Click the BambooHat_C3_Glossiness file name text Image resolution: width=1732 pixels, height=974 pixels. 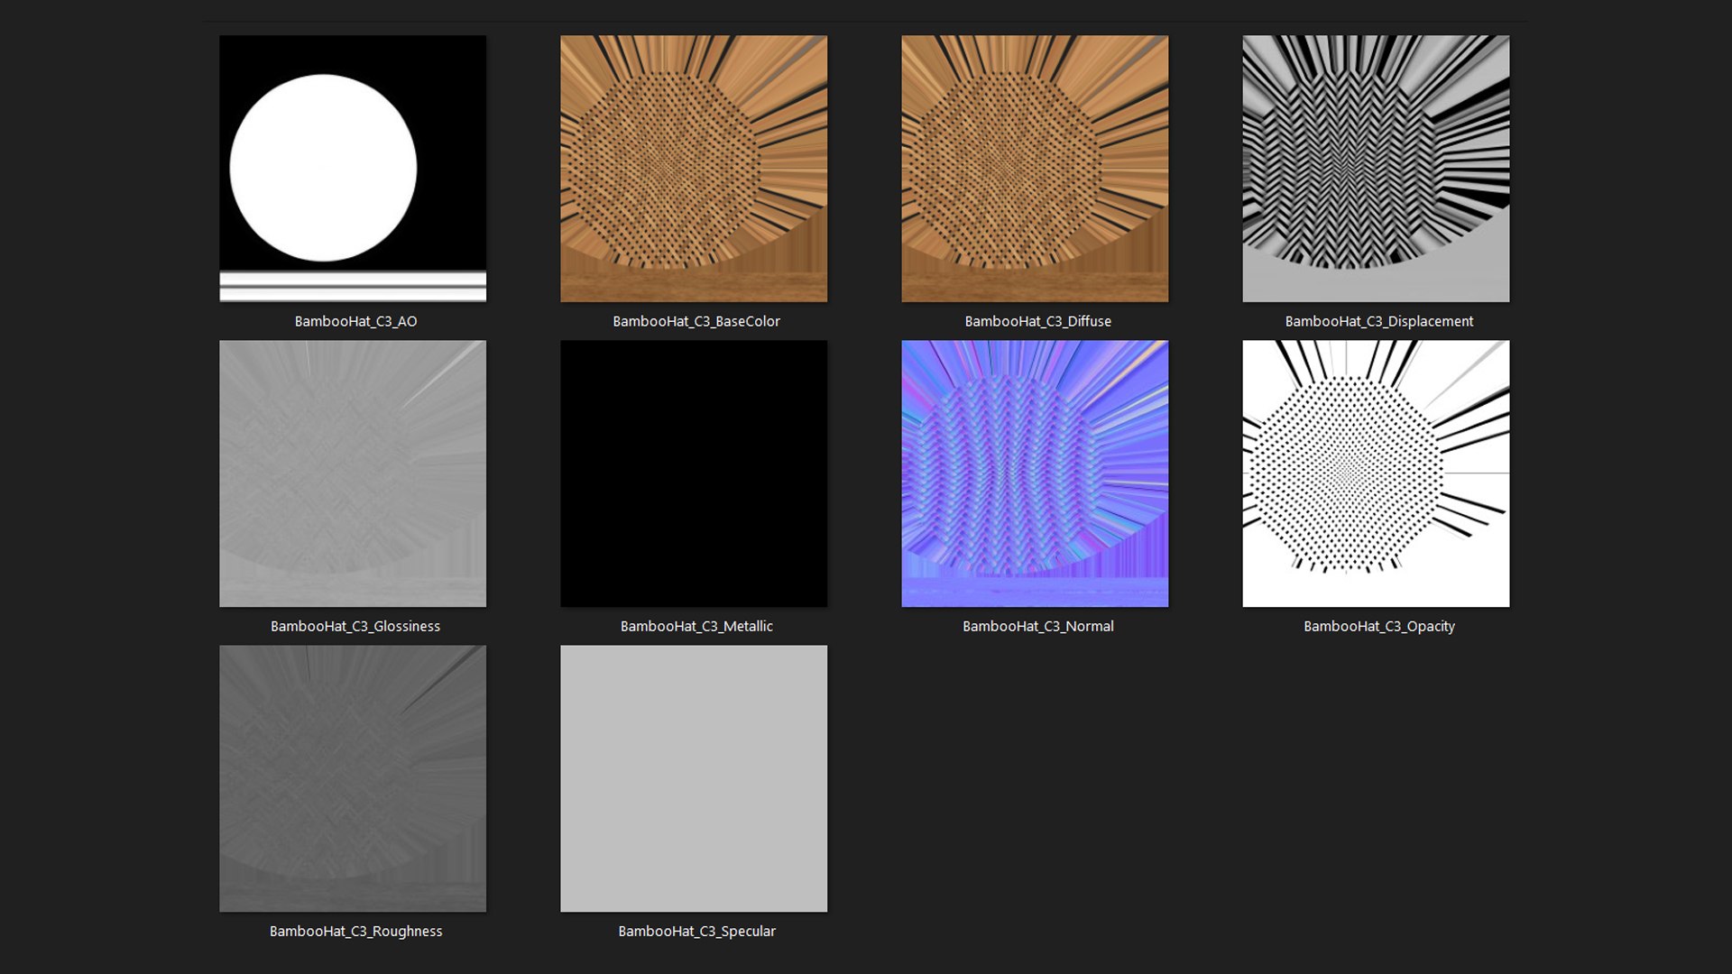[x=355, y=626]
